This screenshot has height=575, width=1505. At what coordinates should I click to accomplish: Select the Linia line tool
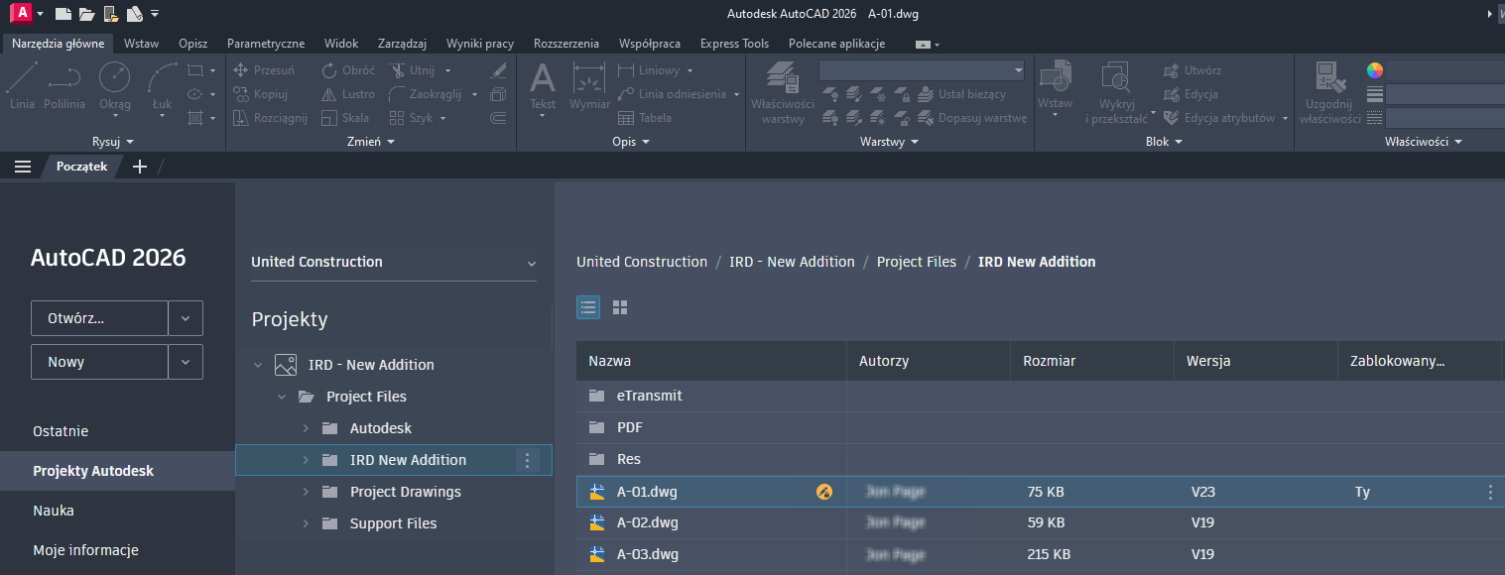(22, 84)
